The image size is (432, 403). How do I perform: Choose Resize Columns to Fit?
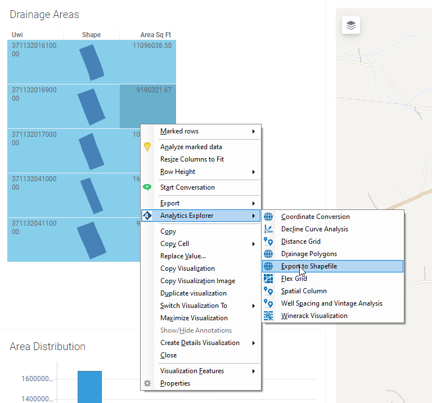201,159
